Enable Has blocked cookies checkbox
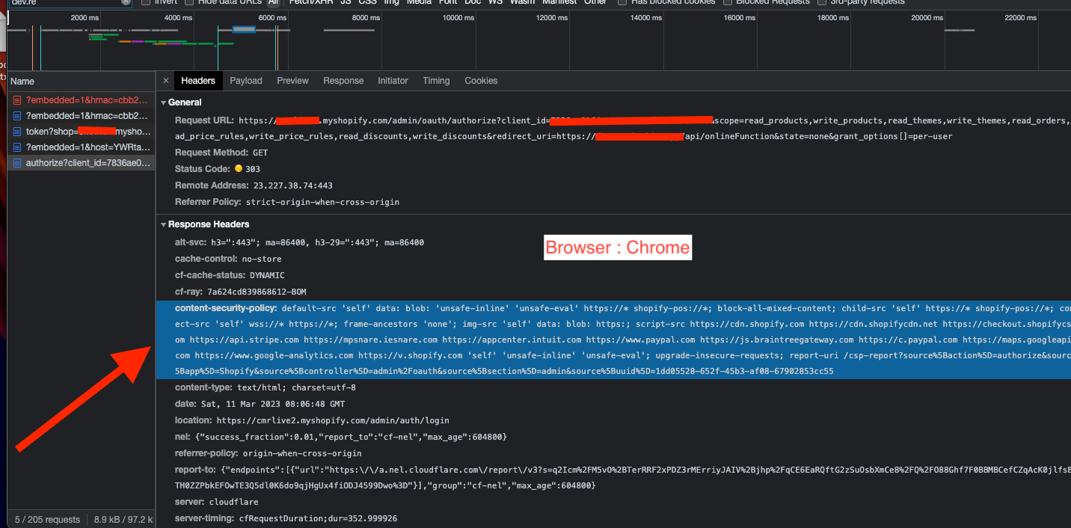 (x=622, y=2)
